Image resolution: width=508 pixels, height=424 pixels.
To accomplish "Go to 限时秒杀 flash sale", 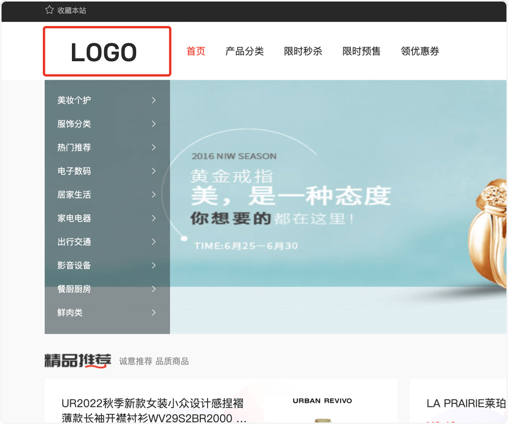I will [303, 51].
